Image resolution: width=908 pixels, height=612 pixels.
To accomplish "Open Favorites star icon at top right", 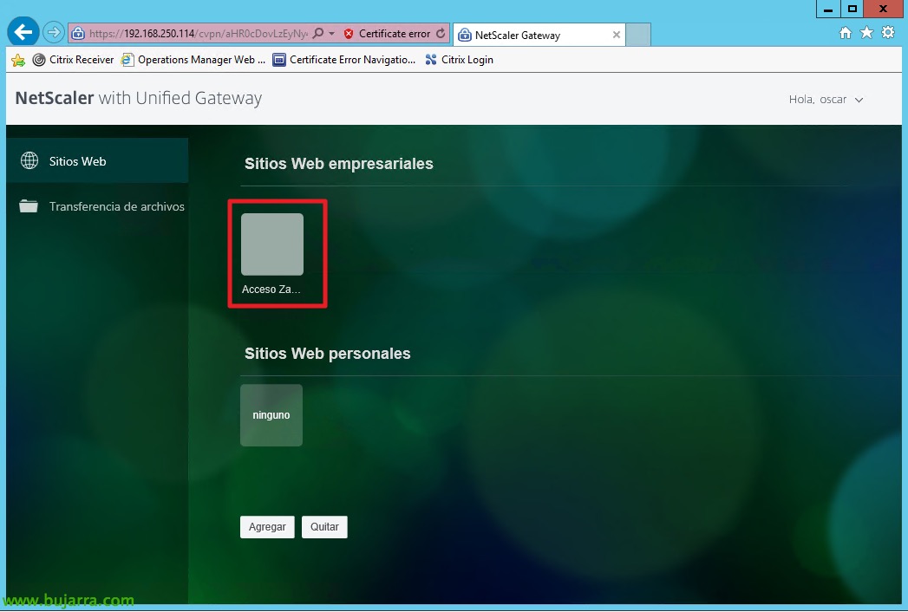I will [x=866, y=32].
